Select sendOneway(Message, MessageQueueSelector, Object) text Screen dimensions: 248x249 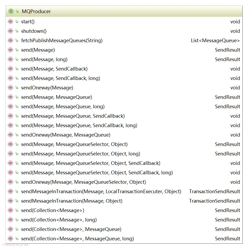pyautogui.click(x=83, y=182)
